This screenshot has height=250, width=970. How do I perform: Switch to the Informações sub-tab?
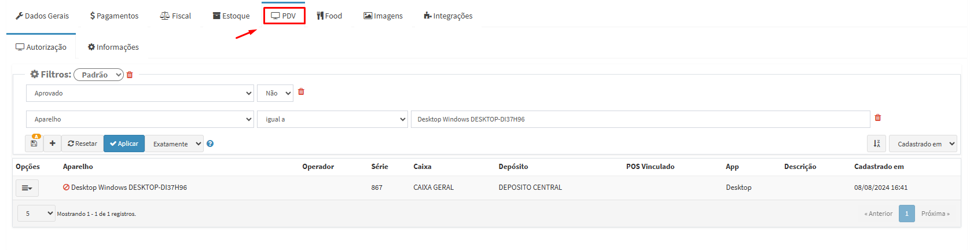tap(113, 47)
